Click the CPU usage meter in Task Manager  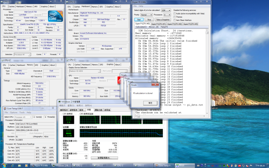tap(69, 120)
